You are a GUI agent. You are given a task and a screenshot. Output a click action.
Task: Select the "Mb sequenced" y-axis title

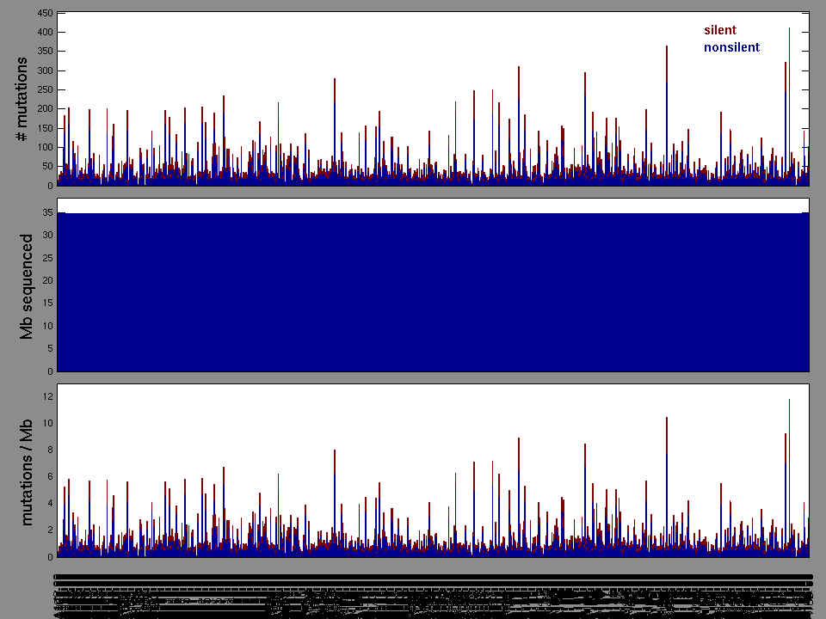point(27,285)
